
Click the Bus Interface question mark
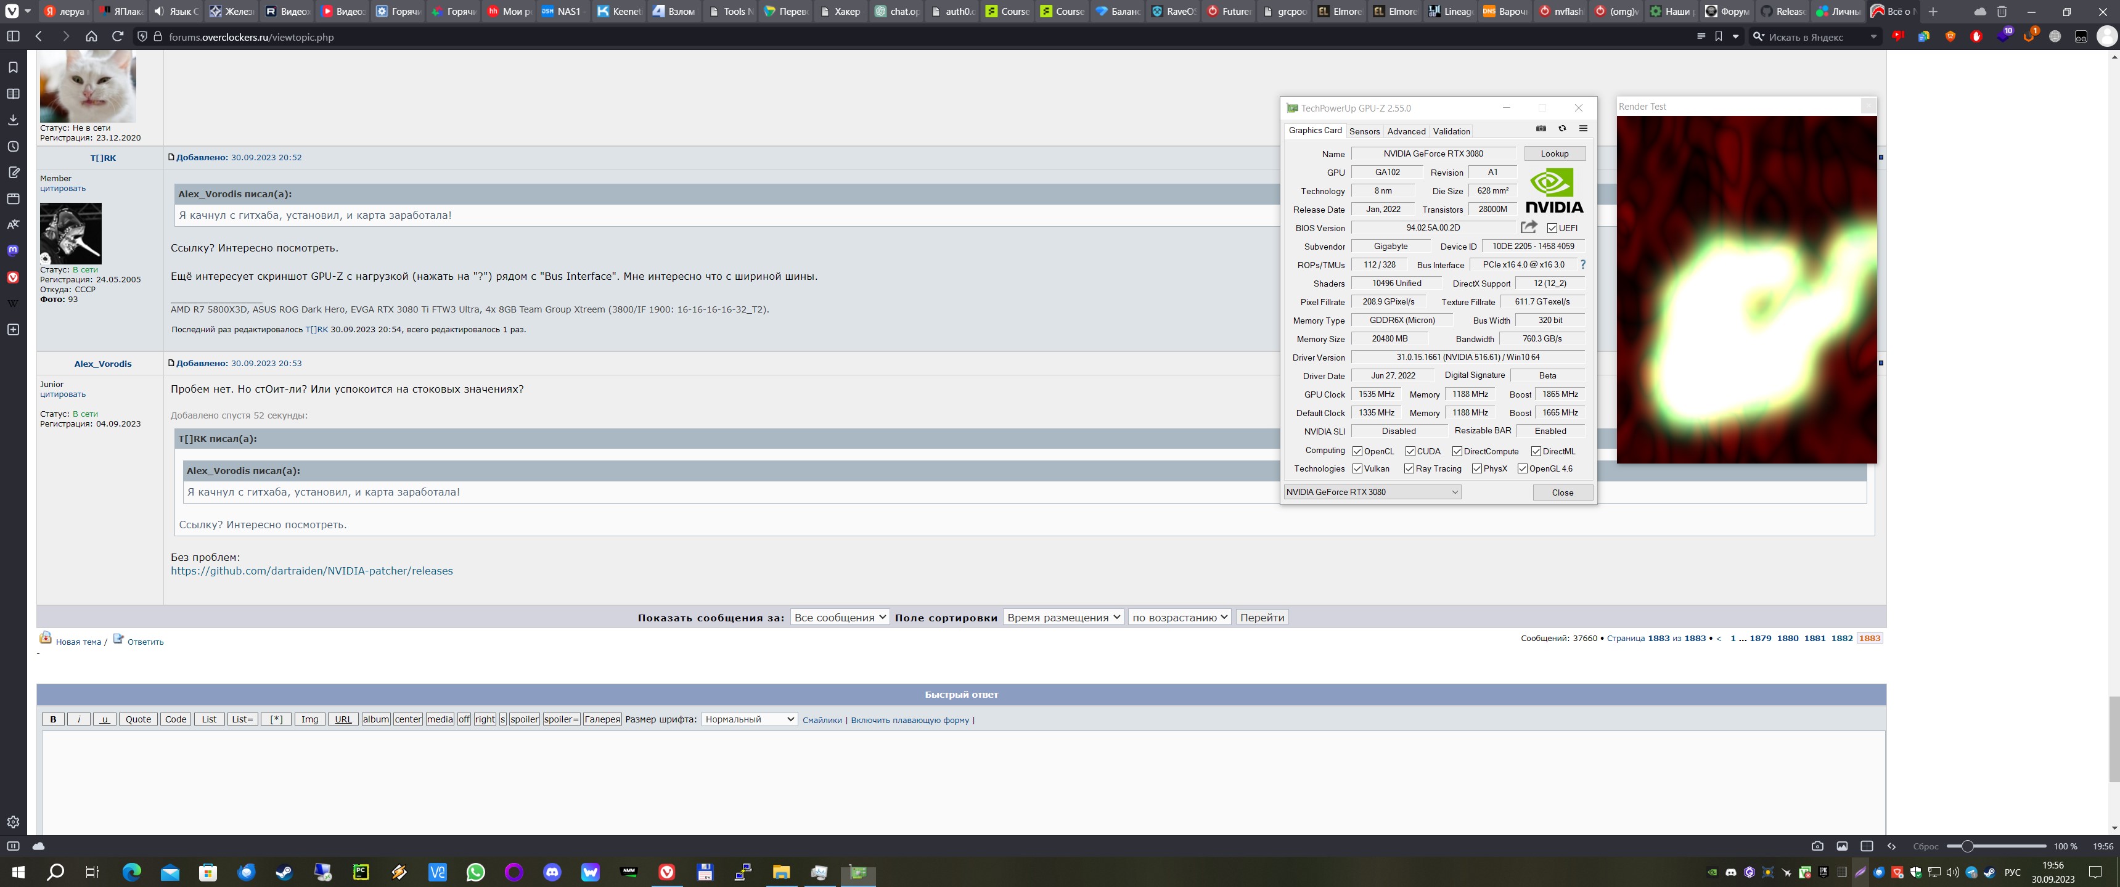tap(1582, 265)
